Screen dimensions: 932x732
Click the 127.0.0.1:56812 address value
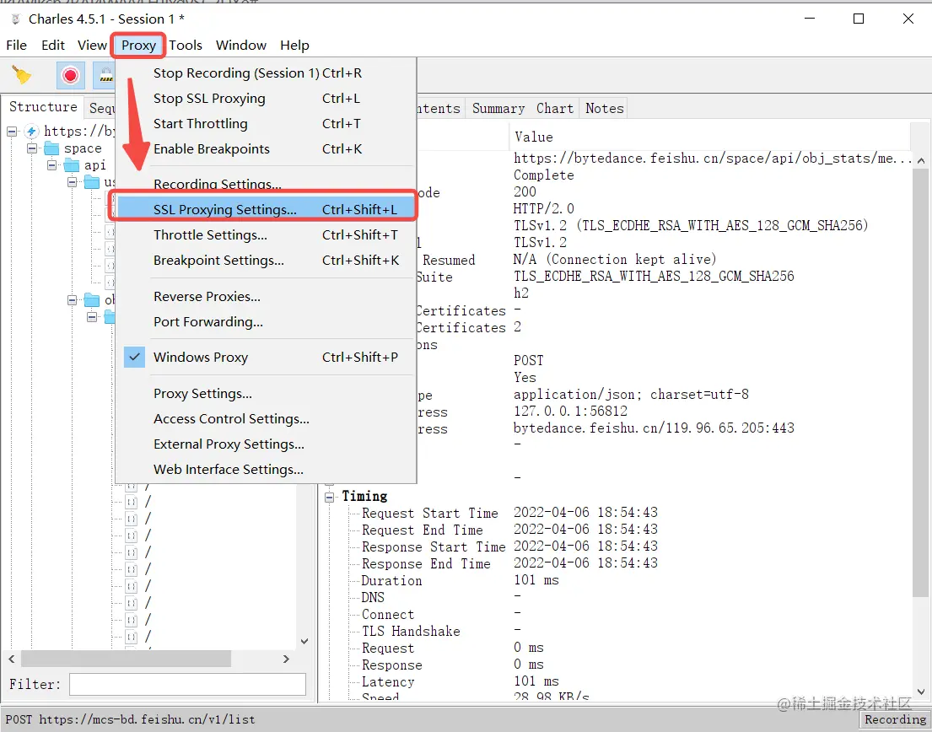[571, 412]
